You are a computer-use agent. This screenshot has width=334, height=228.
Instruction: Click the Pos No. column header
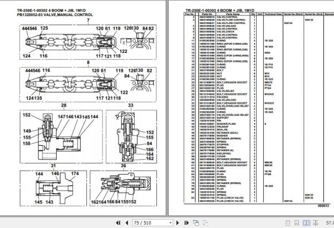click(190, 14)
